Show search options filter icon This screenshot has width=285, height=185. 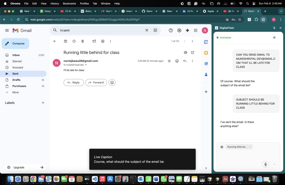tap(155, 30)
